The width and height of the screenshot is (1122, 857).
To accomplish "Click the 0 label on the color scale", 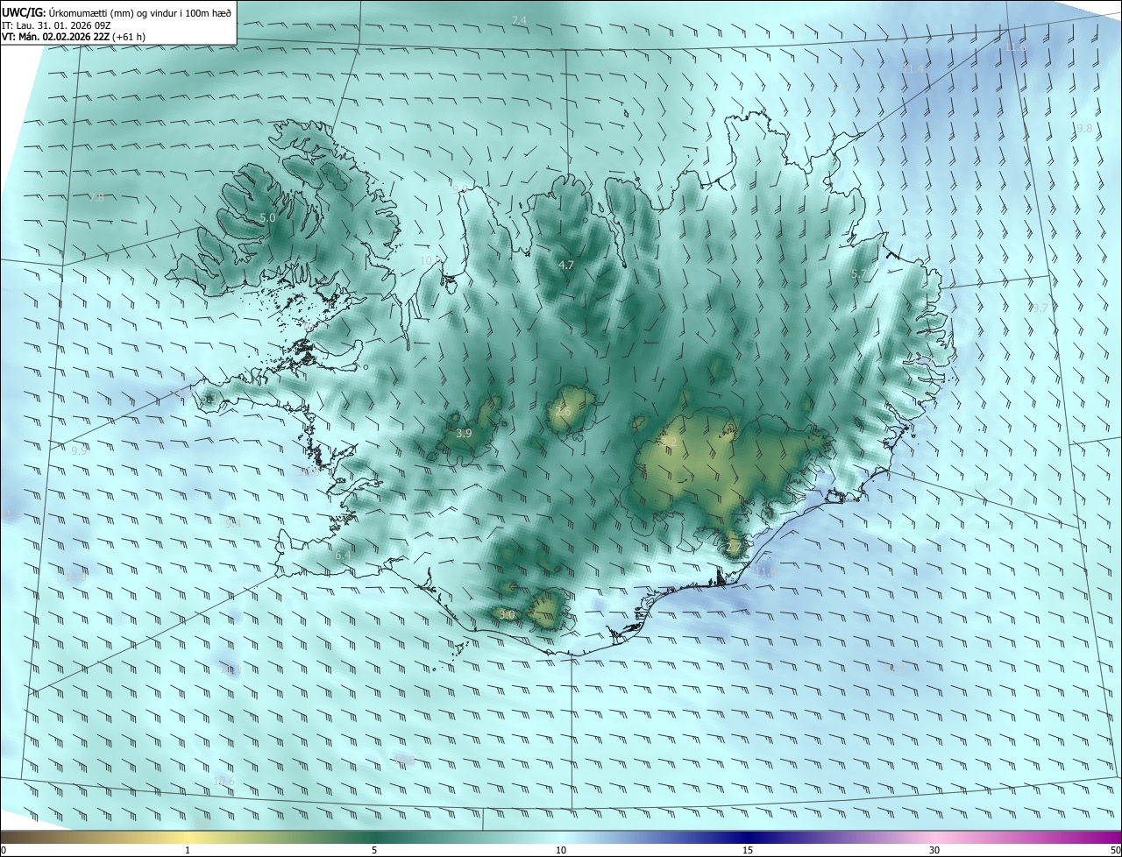I will coord(4,851).
